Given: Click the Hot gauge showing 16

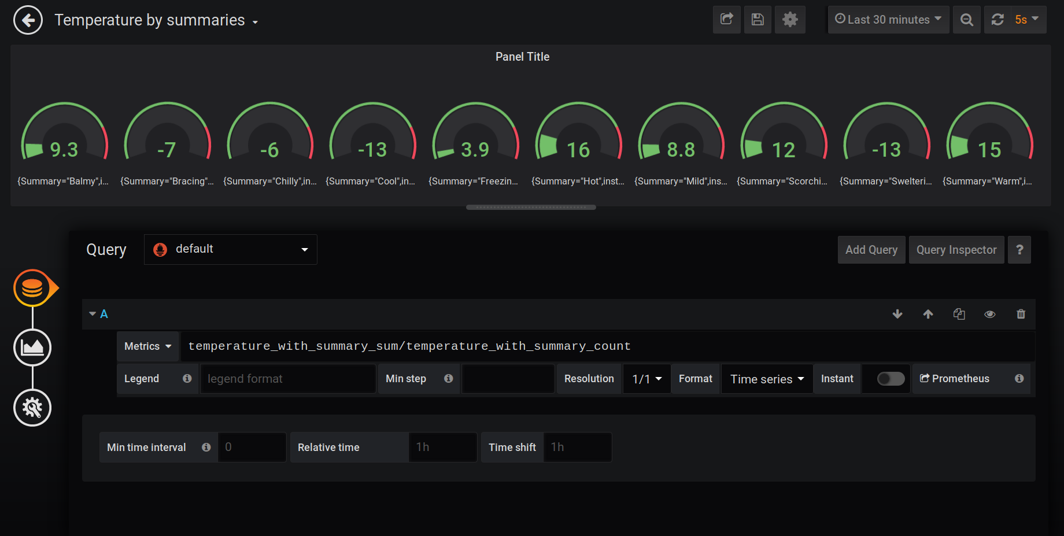Looking at the screenshot, I should [x=578, y=132].
